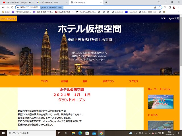Click the page vertical scrollbar thumb

tap(181, 41)
